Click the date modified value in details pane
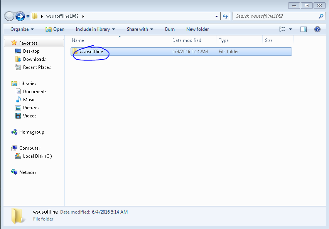 pyautogui.click(x=110, y=212)
